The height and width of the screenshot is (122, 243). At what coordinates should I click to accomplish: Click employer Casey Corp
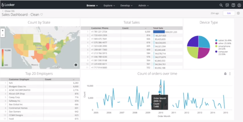(x=15, y=97)
